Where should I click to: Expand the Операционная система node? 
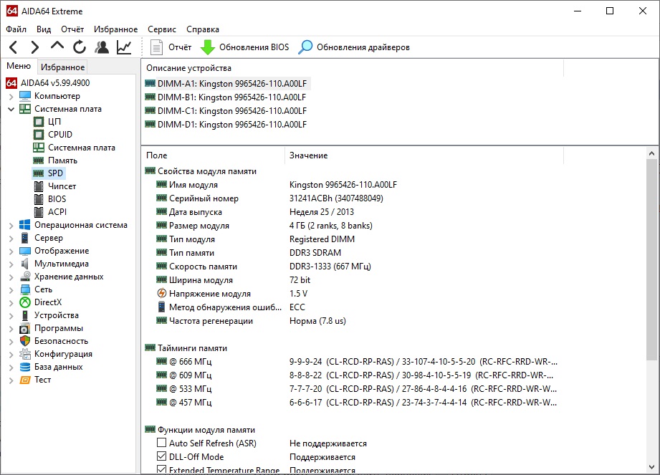click(11, 226)
